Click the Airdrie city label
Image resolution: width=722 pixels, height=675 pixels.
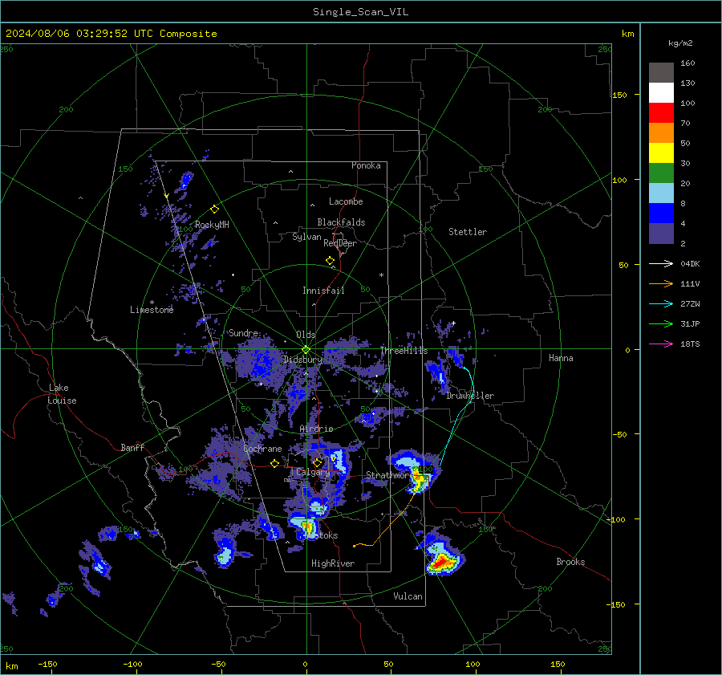316,429
